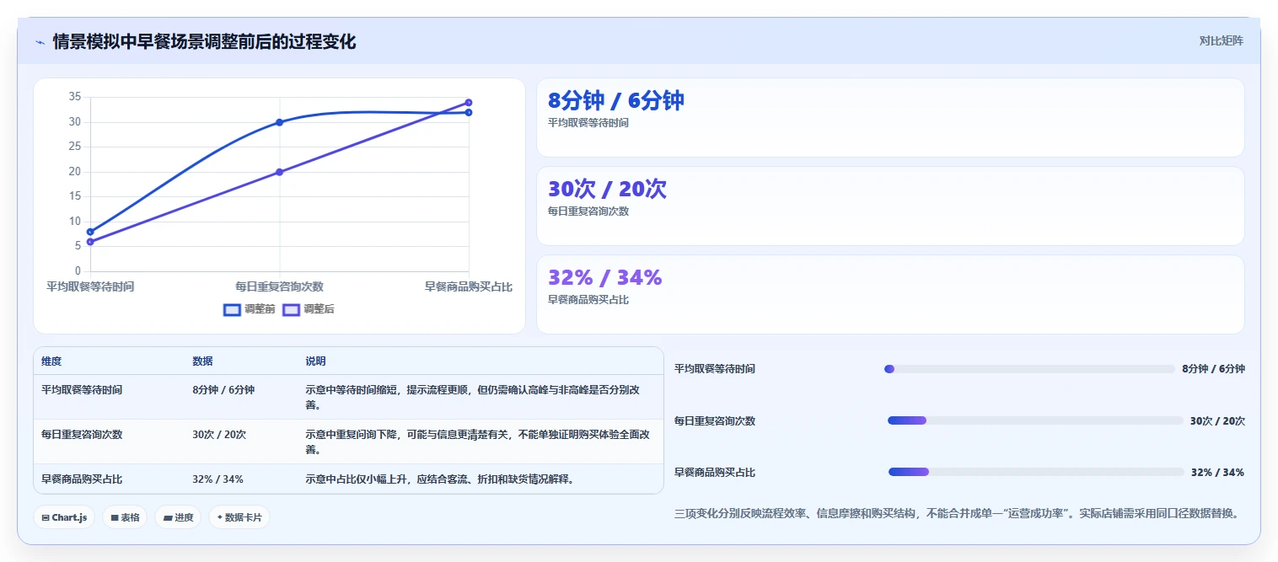
Task: Click the 每日重复咨询次数 progress bar
Action: click(1035, 420)
